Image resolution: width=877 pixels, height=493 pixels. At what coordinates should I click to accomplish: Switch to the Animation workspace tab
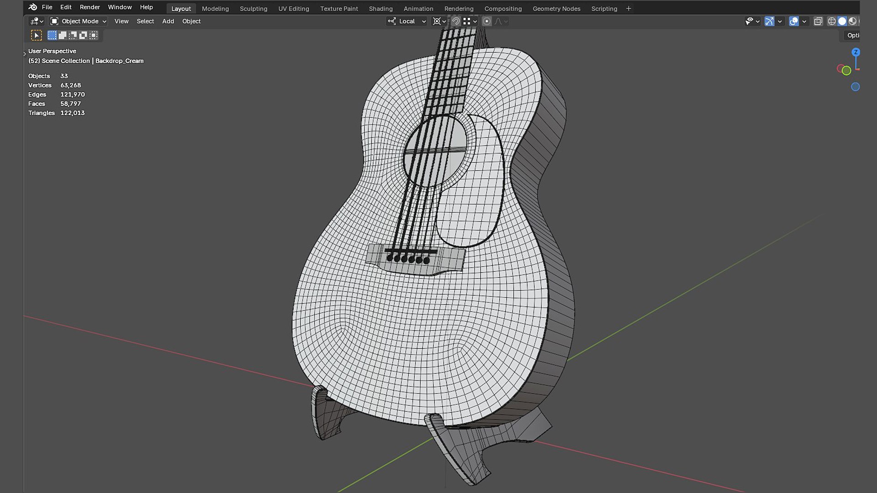[418, 9]
